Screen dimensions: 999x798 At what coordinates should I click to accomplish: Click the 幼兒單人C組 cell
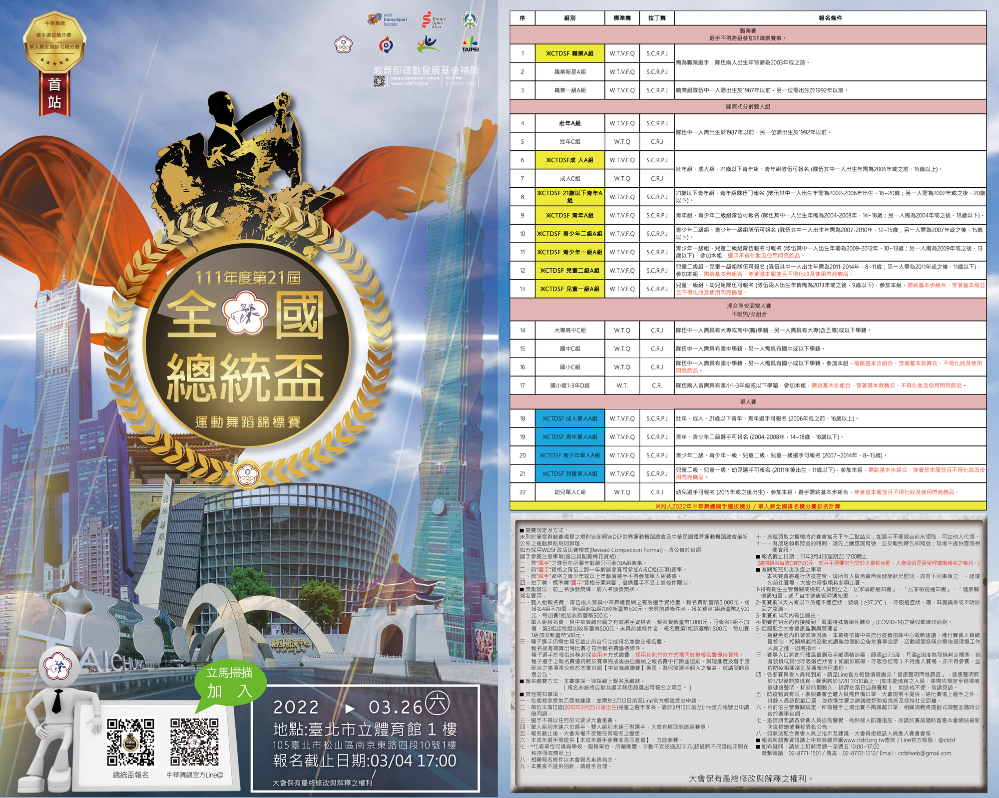click(x=570, y=492)
